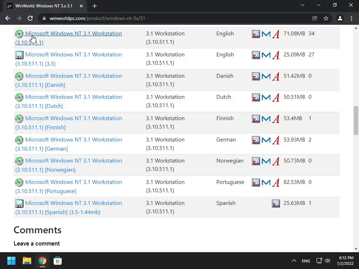Click the ENG language indicator

(x=306, y=261)
